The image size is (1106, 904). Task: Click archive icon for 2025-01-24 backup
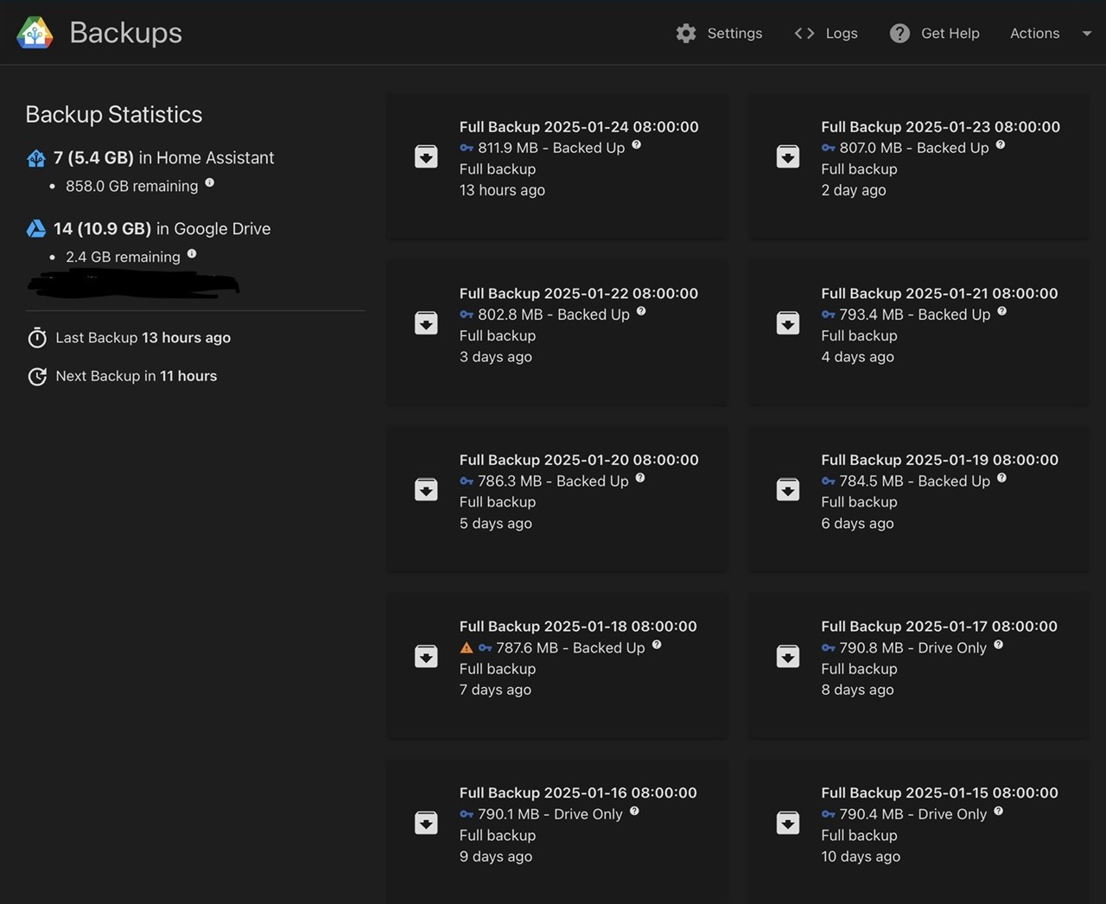pyautogui.click(x=426, y=156)
